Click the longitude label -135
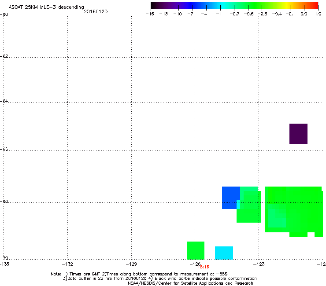The height and width of the screenshot is (286, 326). pyautogui.click(x=4, y=264)
